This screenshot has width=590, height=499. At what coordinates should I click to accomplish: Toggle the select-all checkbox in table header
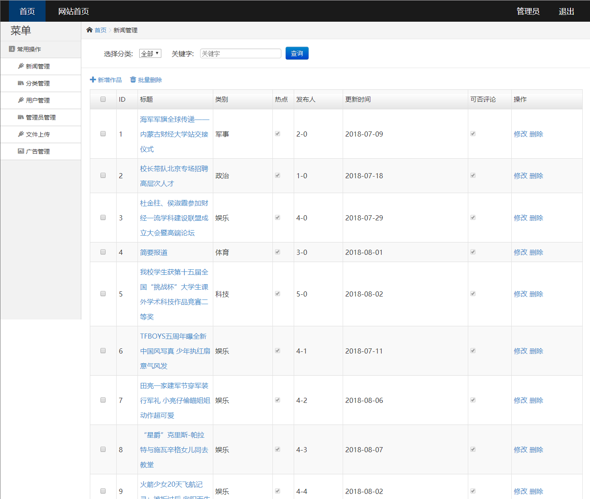pyautogui.click(x=103, y=99)
